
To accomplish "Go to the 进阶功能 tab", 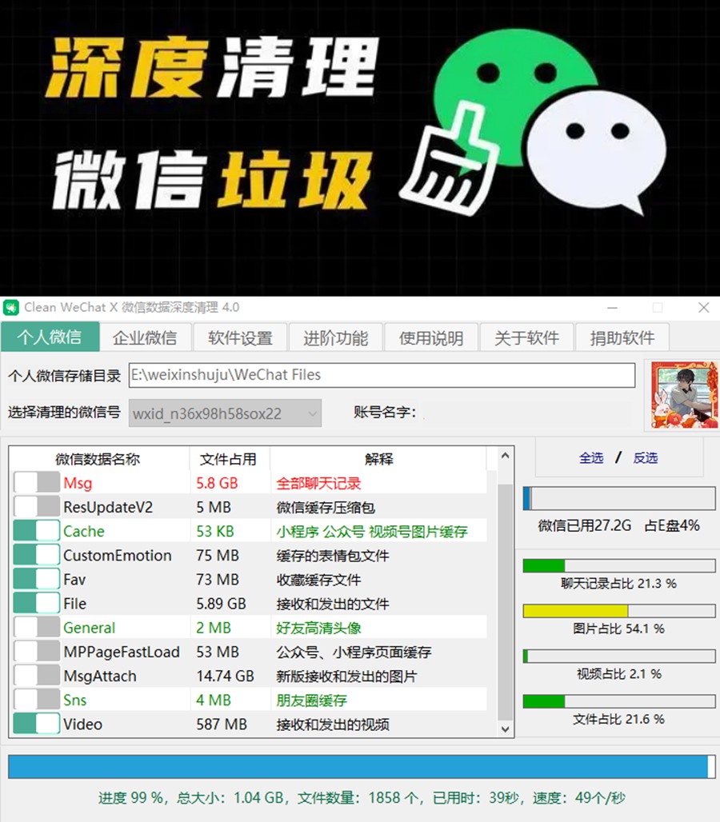I will pyautogui.click(x=335, y=337).
